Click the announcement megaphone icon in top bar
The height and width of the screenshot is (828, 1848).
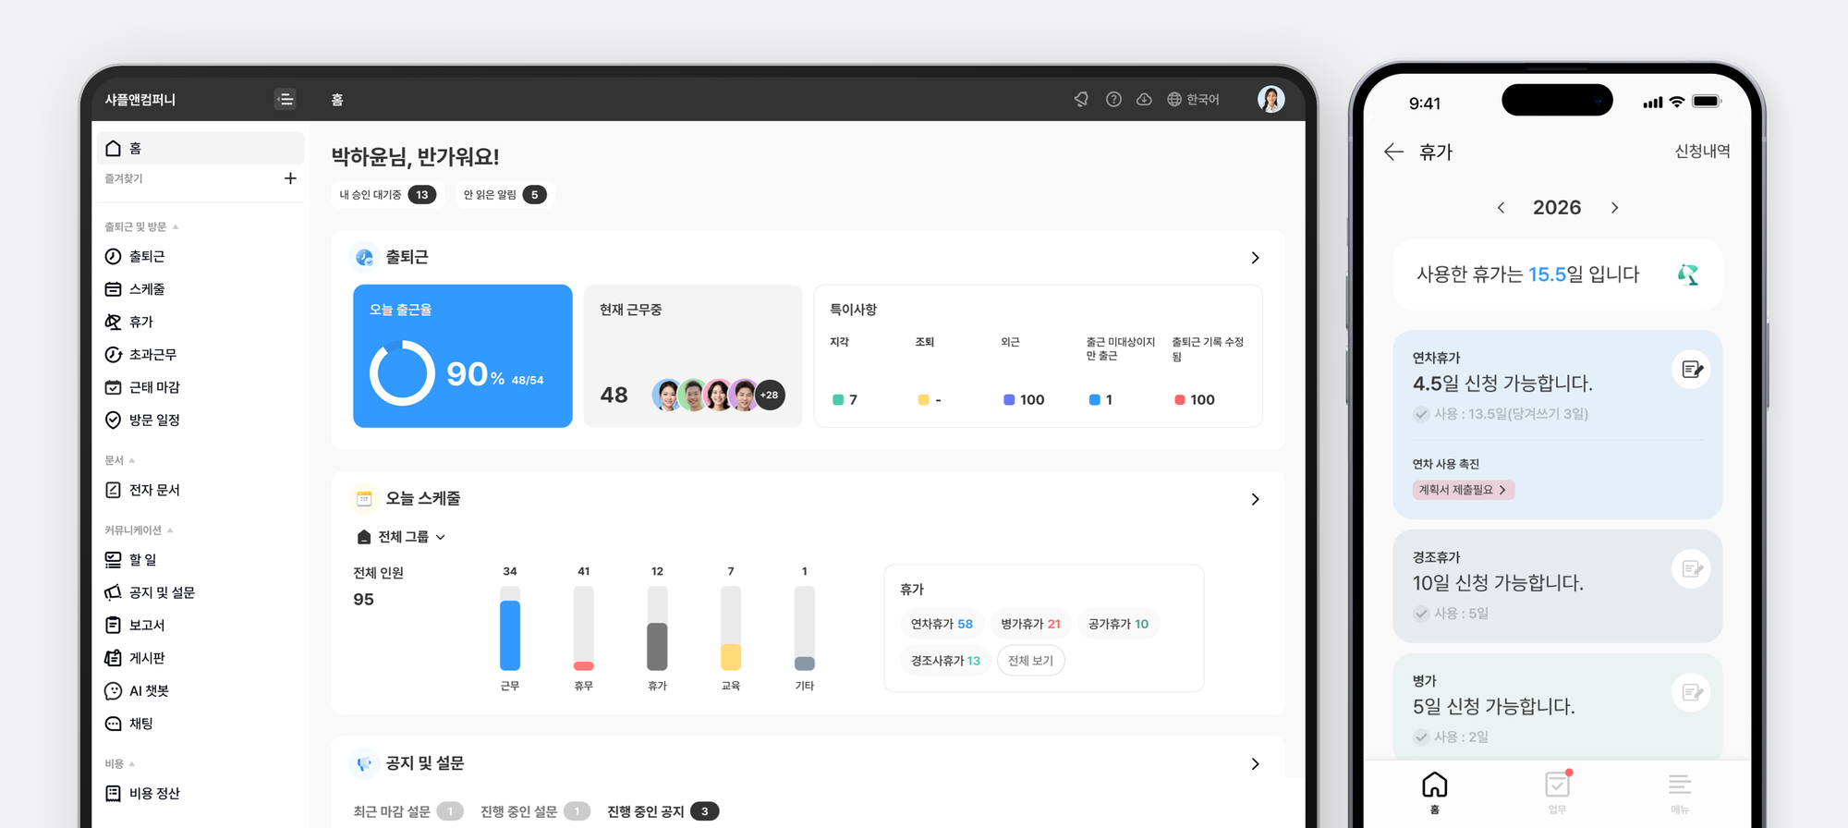[x=1081, y=99]
